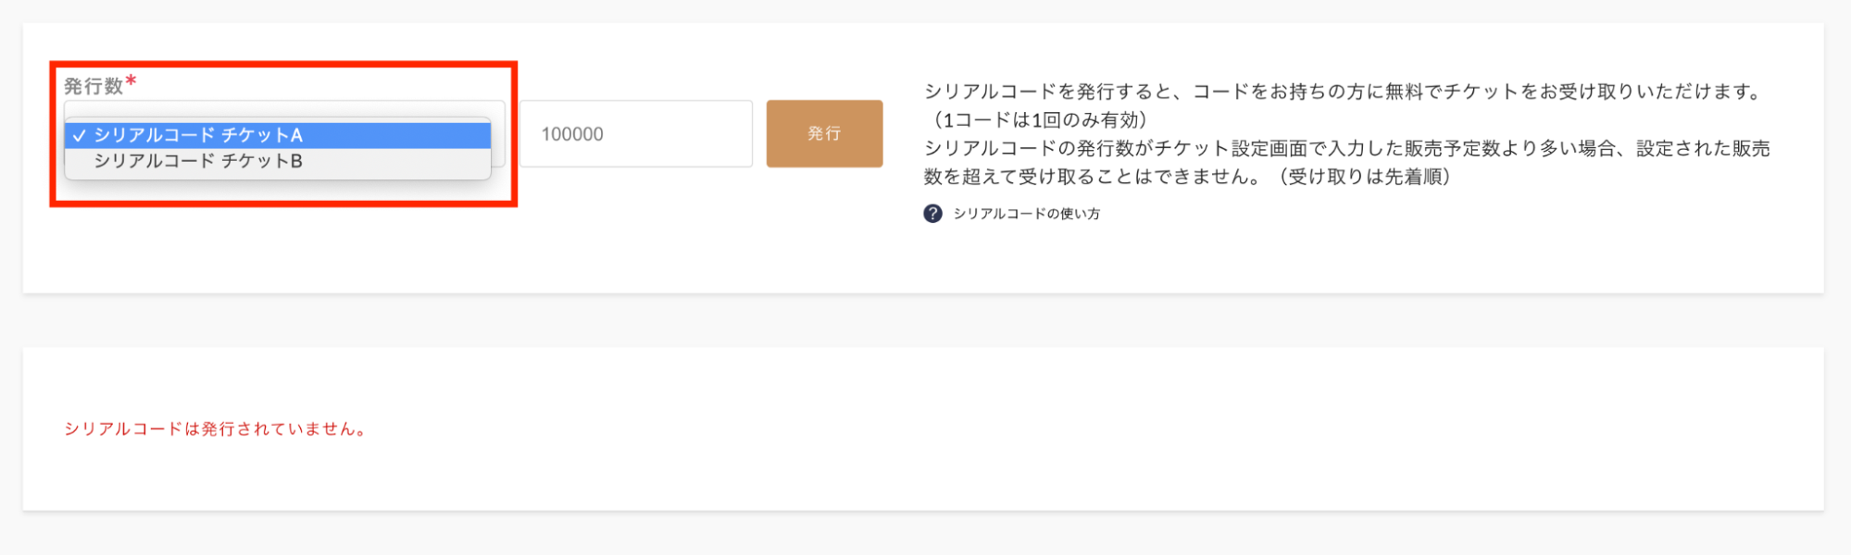Image resolution: width=1851 pixels, height=556 pixels.
Task: Click the シリアルコードを発行すると description line
Action: (x=1344, y=92)
